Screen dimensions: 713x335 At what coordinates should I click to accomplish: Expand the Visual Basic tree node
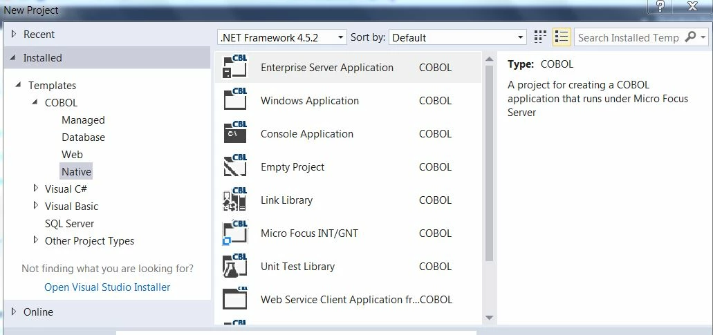point(36,205)
